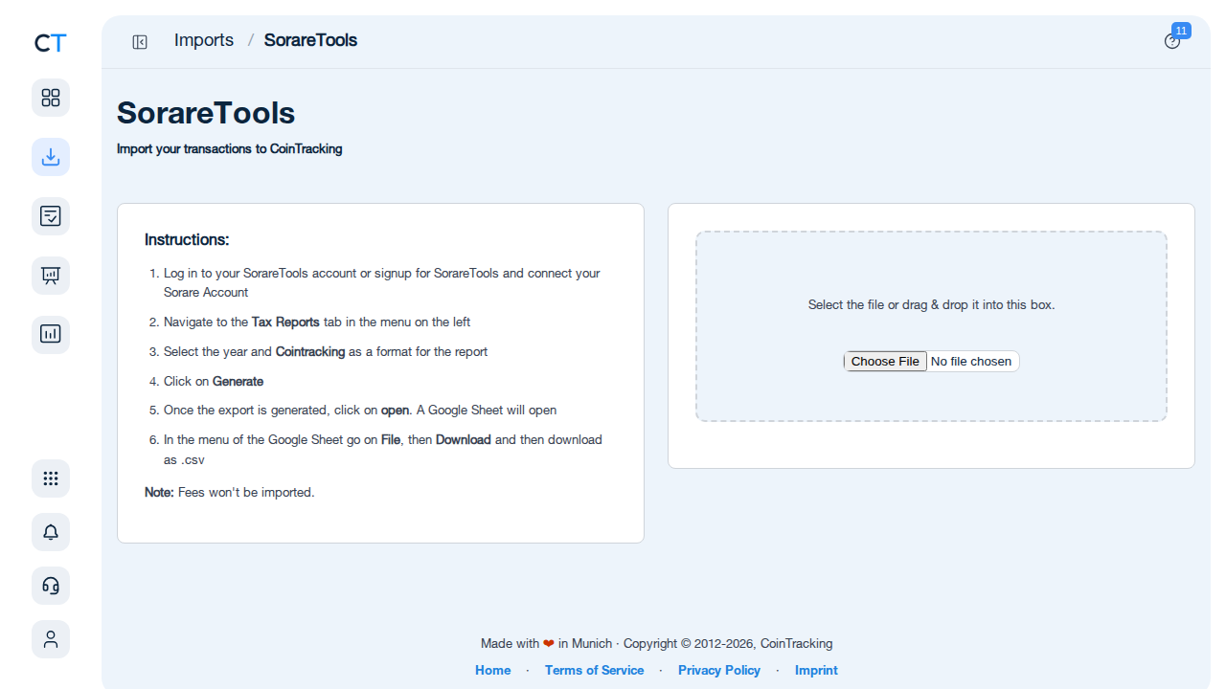Viewport: 1226px width, 689px height.
Task: Open the help icon with 11 badge
Action: [1172, 41]
